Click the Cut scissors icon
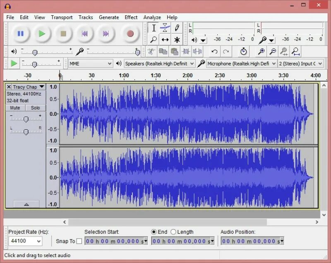This screenshot has height=263, width=331. [x=151, y=51]
